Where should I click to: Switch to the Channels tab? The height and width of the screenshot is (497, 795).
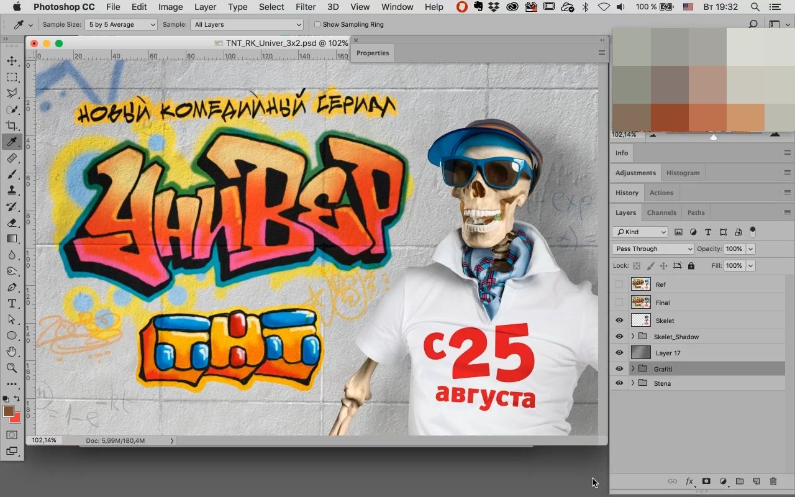pyautogui.click(x=661, y=212)
